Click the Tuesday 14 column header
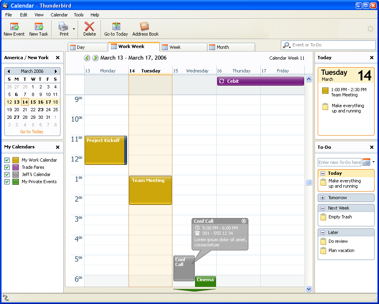This screenshot has height=304, width=379. click(x=150, y=71)
